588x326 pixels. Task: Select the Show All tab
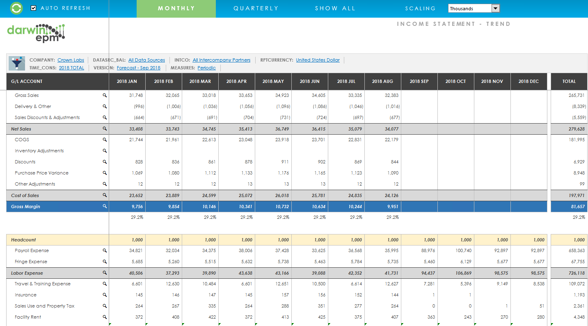[335, 9]
